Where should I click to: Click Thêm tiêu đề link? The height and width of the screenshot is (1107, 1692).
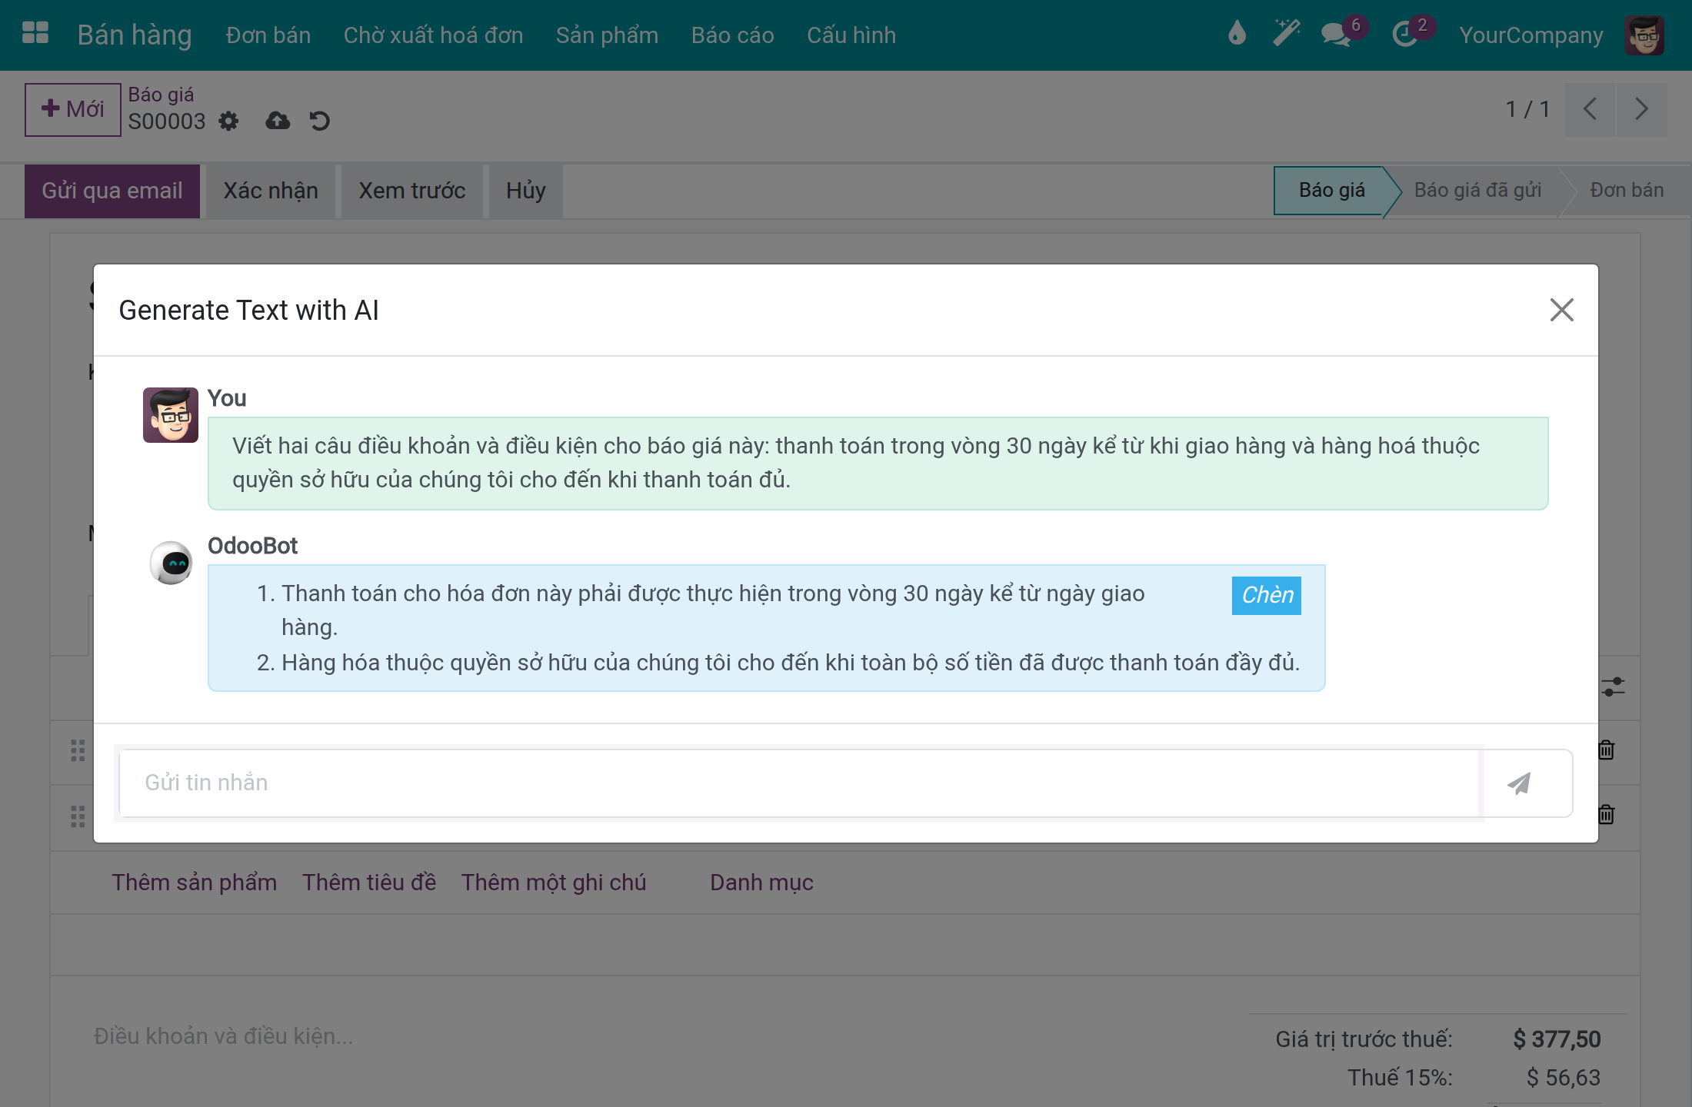(x=369, y=883)
